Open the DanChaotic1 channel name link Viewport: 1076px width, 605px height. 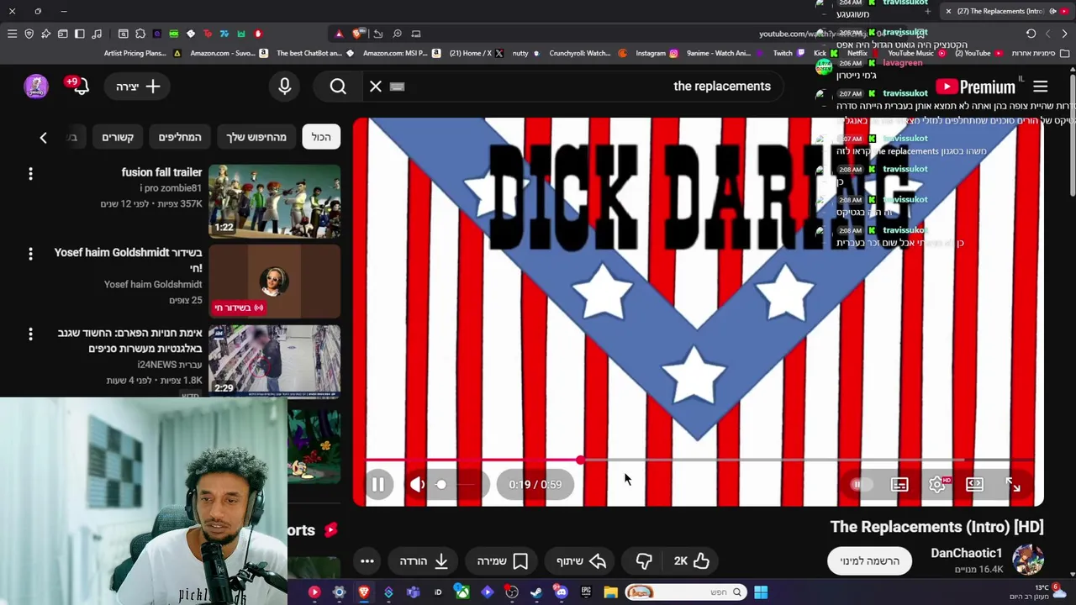coord(967,553)
